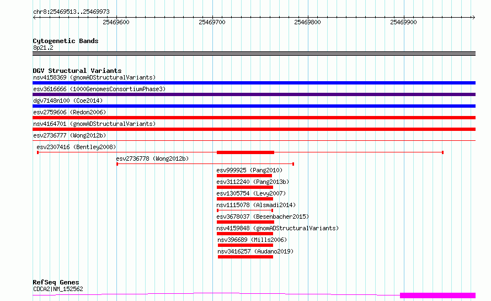Screen dimensions: 491x301
Task: Open the esv3616666 (1000GenomesConsortiumPhase3) label
Action: [99, 89]
